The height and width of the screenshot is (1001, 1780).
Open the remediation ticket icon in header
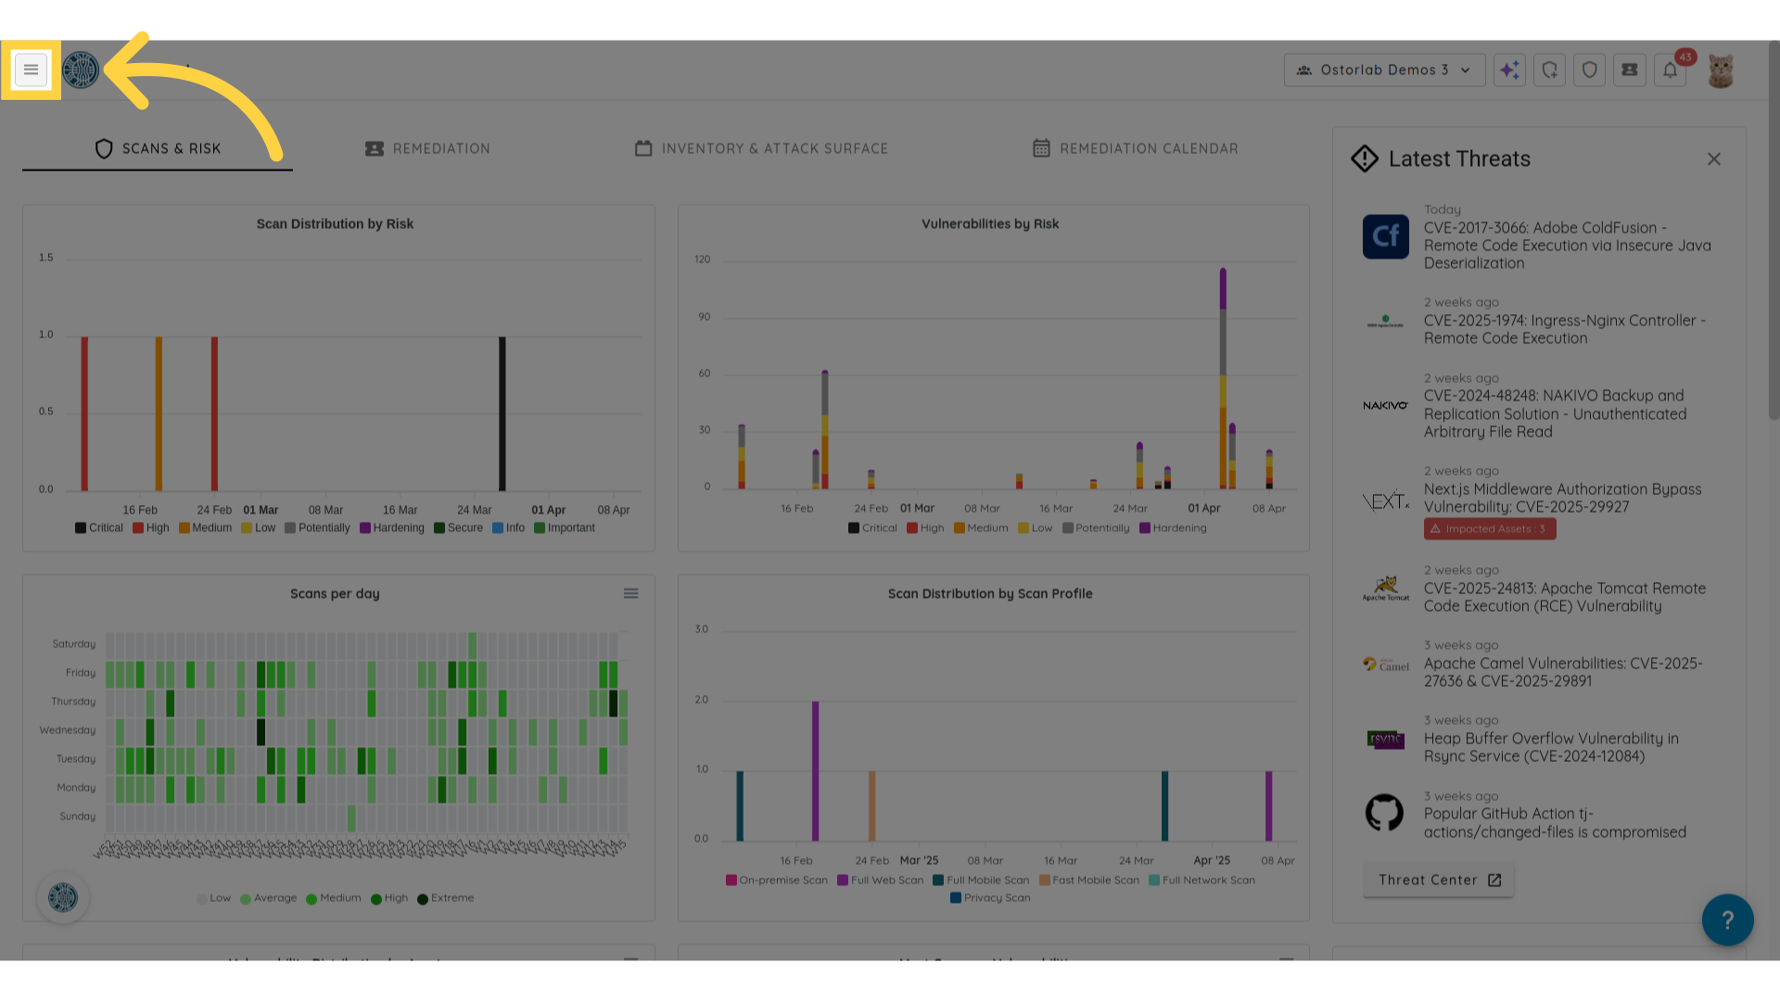coord(1629,70)
